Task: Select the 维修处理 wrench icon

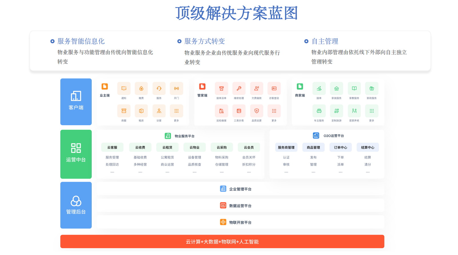Action: click(x=239, y=88)
